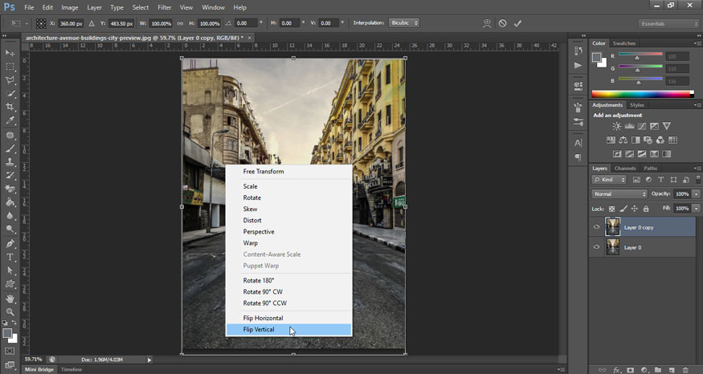Add a Color Balance adjustment

(x=623, y=140)
